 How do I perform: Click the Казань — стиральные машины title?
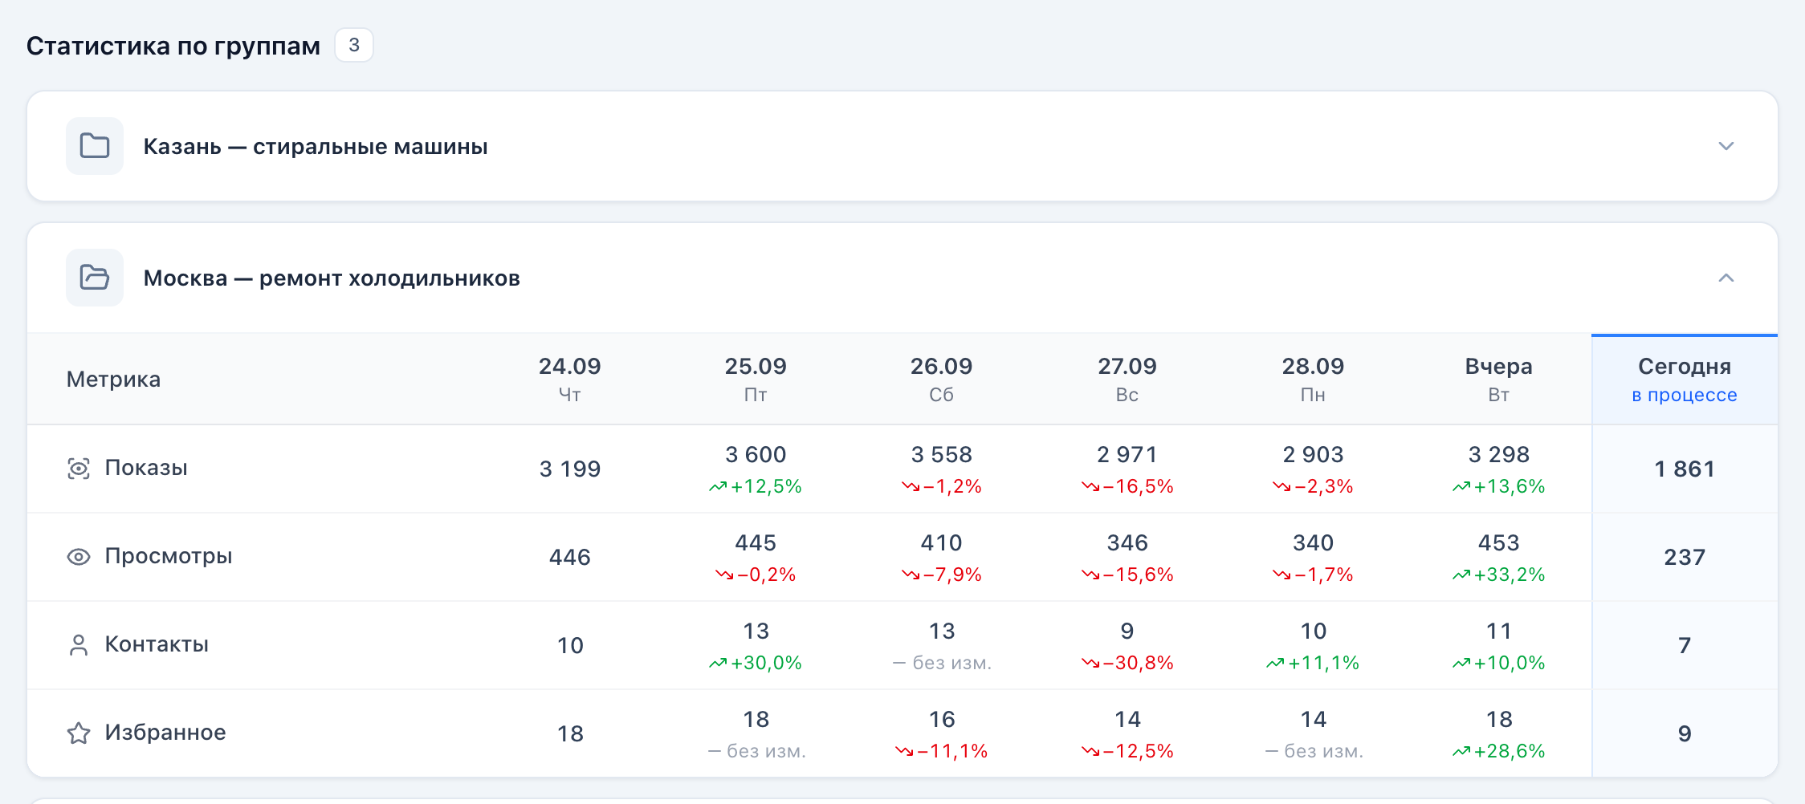click(316, 147)
